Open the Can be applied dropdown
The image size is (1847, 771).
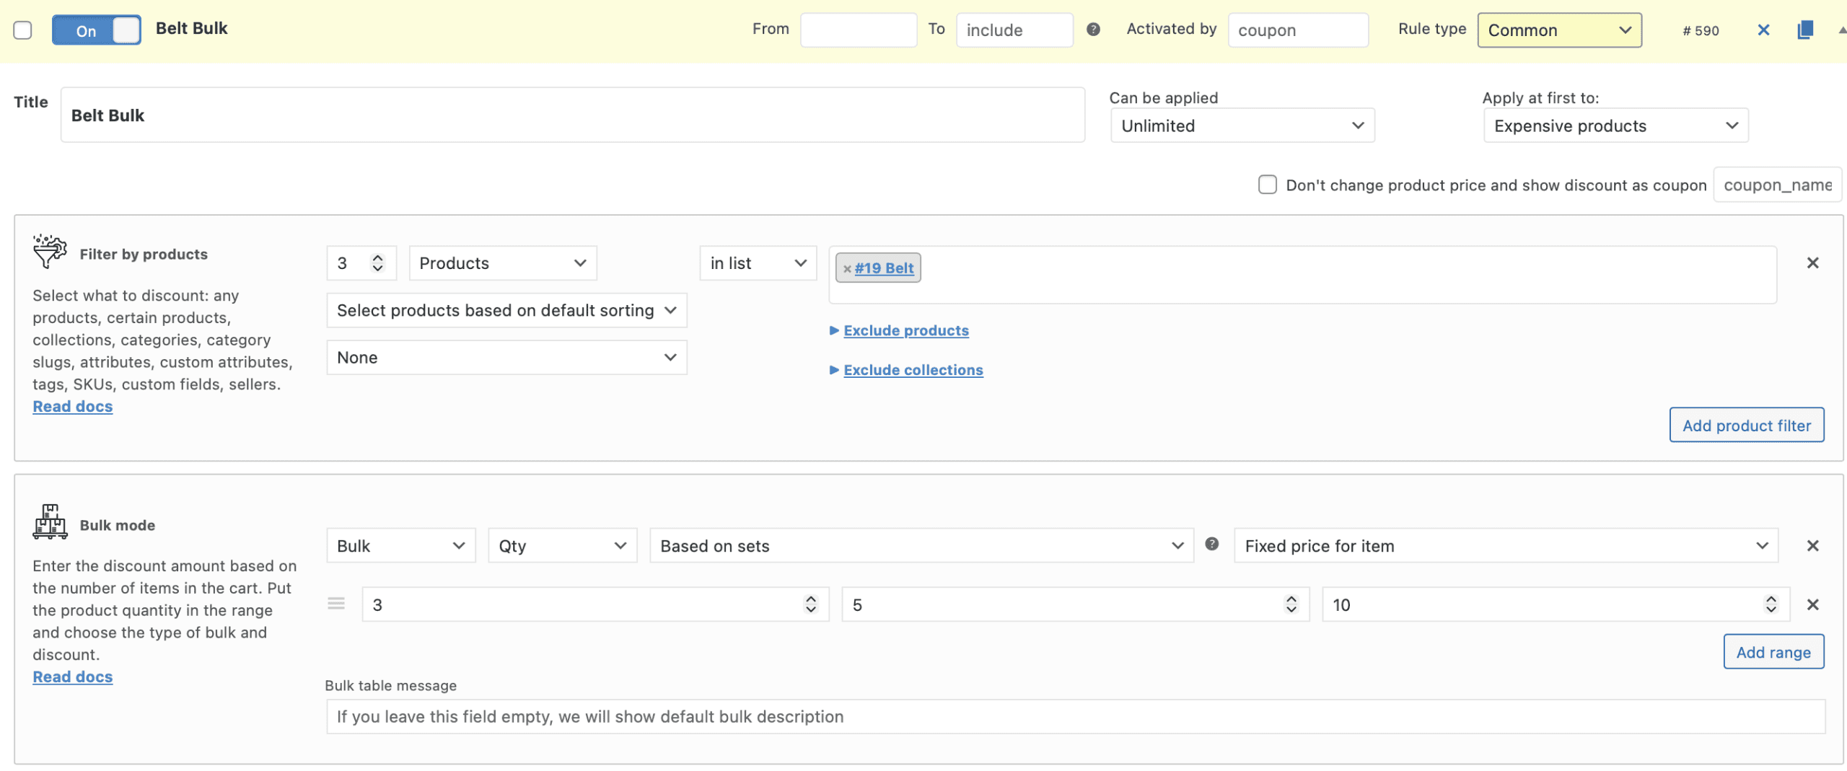click(1242, 125)
